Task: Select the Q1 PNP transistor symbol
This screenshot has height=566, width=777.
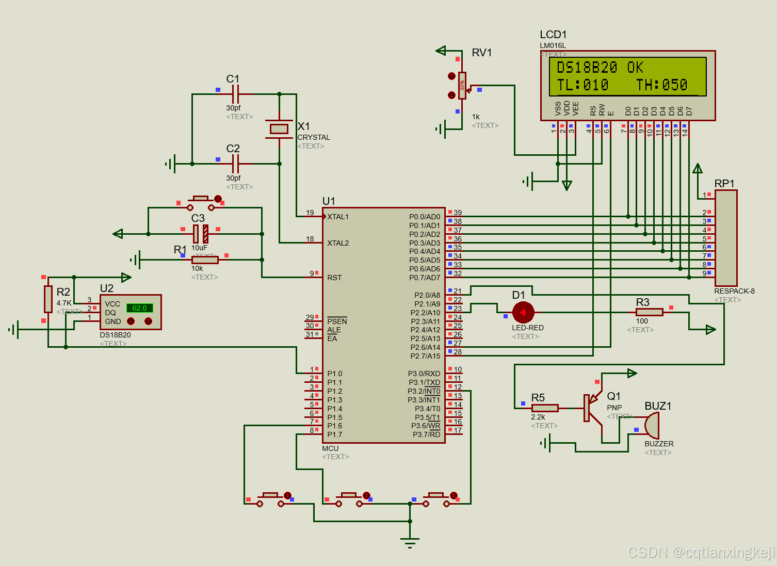Action: 593,409
